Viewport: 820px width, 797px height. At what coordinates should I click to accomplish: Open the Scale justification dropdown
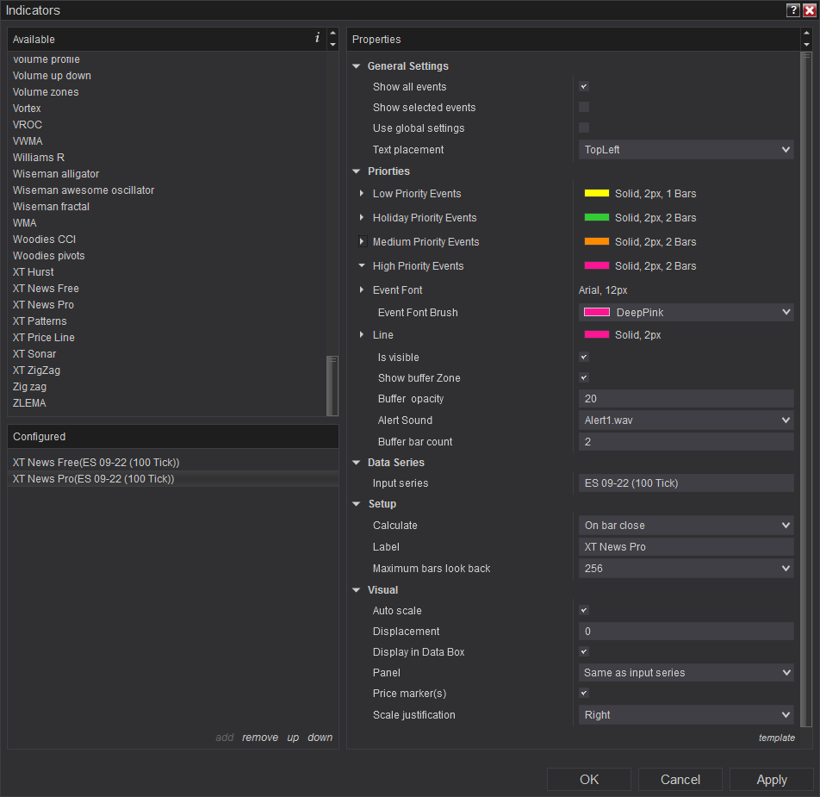coord(686,714)
